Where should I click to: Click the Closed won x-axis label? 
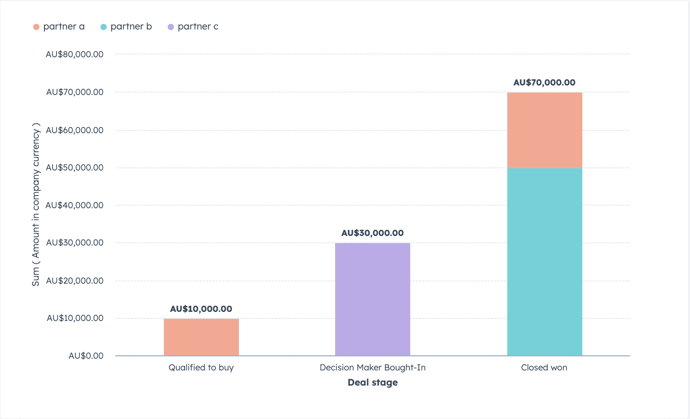click(544, 368)
